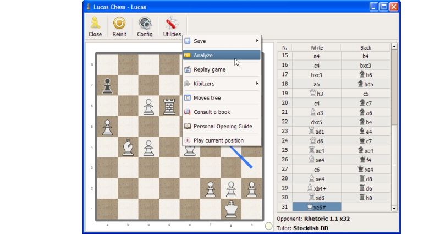Click the turn indicator circle below board
This screenshot has width=440, height=234.
[x=268, y=226]
